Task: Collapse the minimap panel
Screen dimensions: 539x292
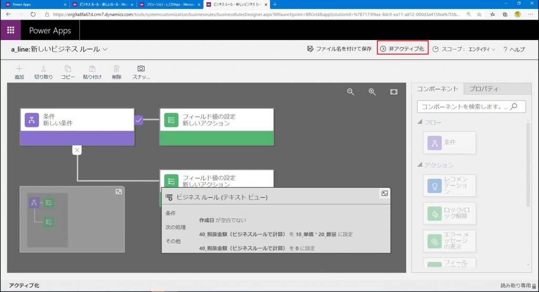Action: (118, 192)
